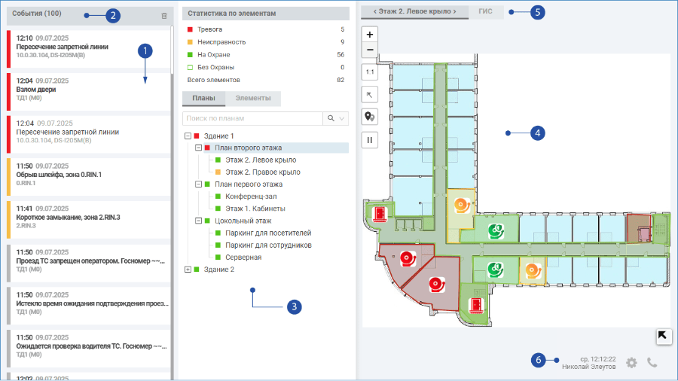Viewport: 678px width, 381px height.
Task: Click the map marker location icon
Action: pos(370,117)
